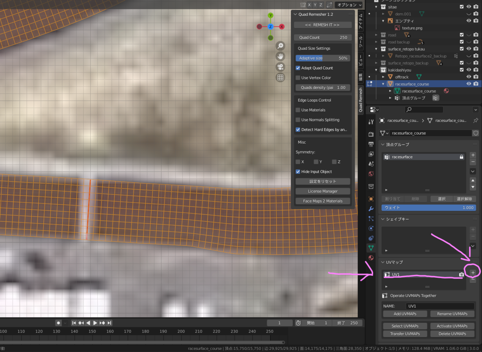Open the Material properties sphere icon

point(371,258)
